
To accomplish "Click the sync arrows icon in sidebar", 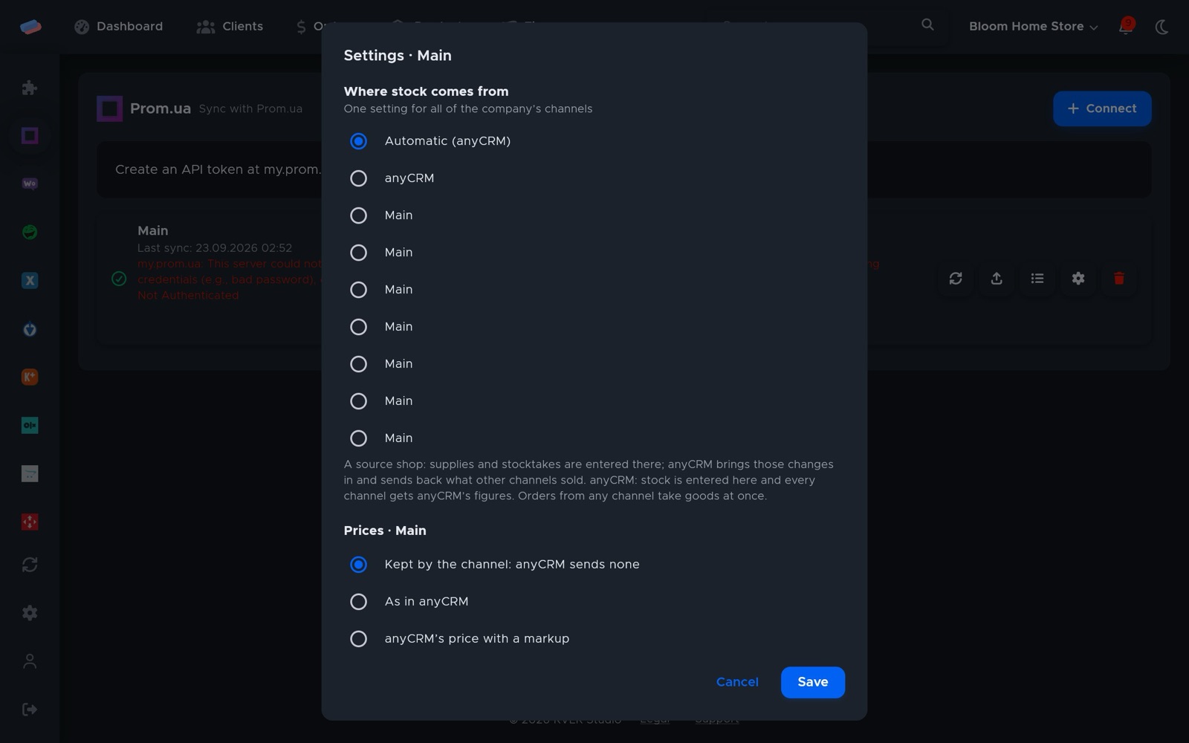I will (x=30, y=565).
